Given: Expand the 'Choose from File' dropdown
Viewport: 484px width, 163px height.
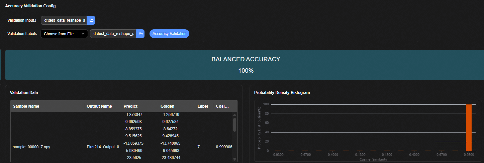Looking at the screenshot, I should coord(64,34).
